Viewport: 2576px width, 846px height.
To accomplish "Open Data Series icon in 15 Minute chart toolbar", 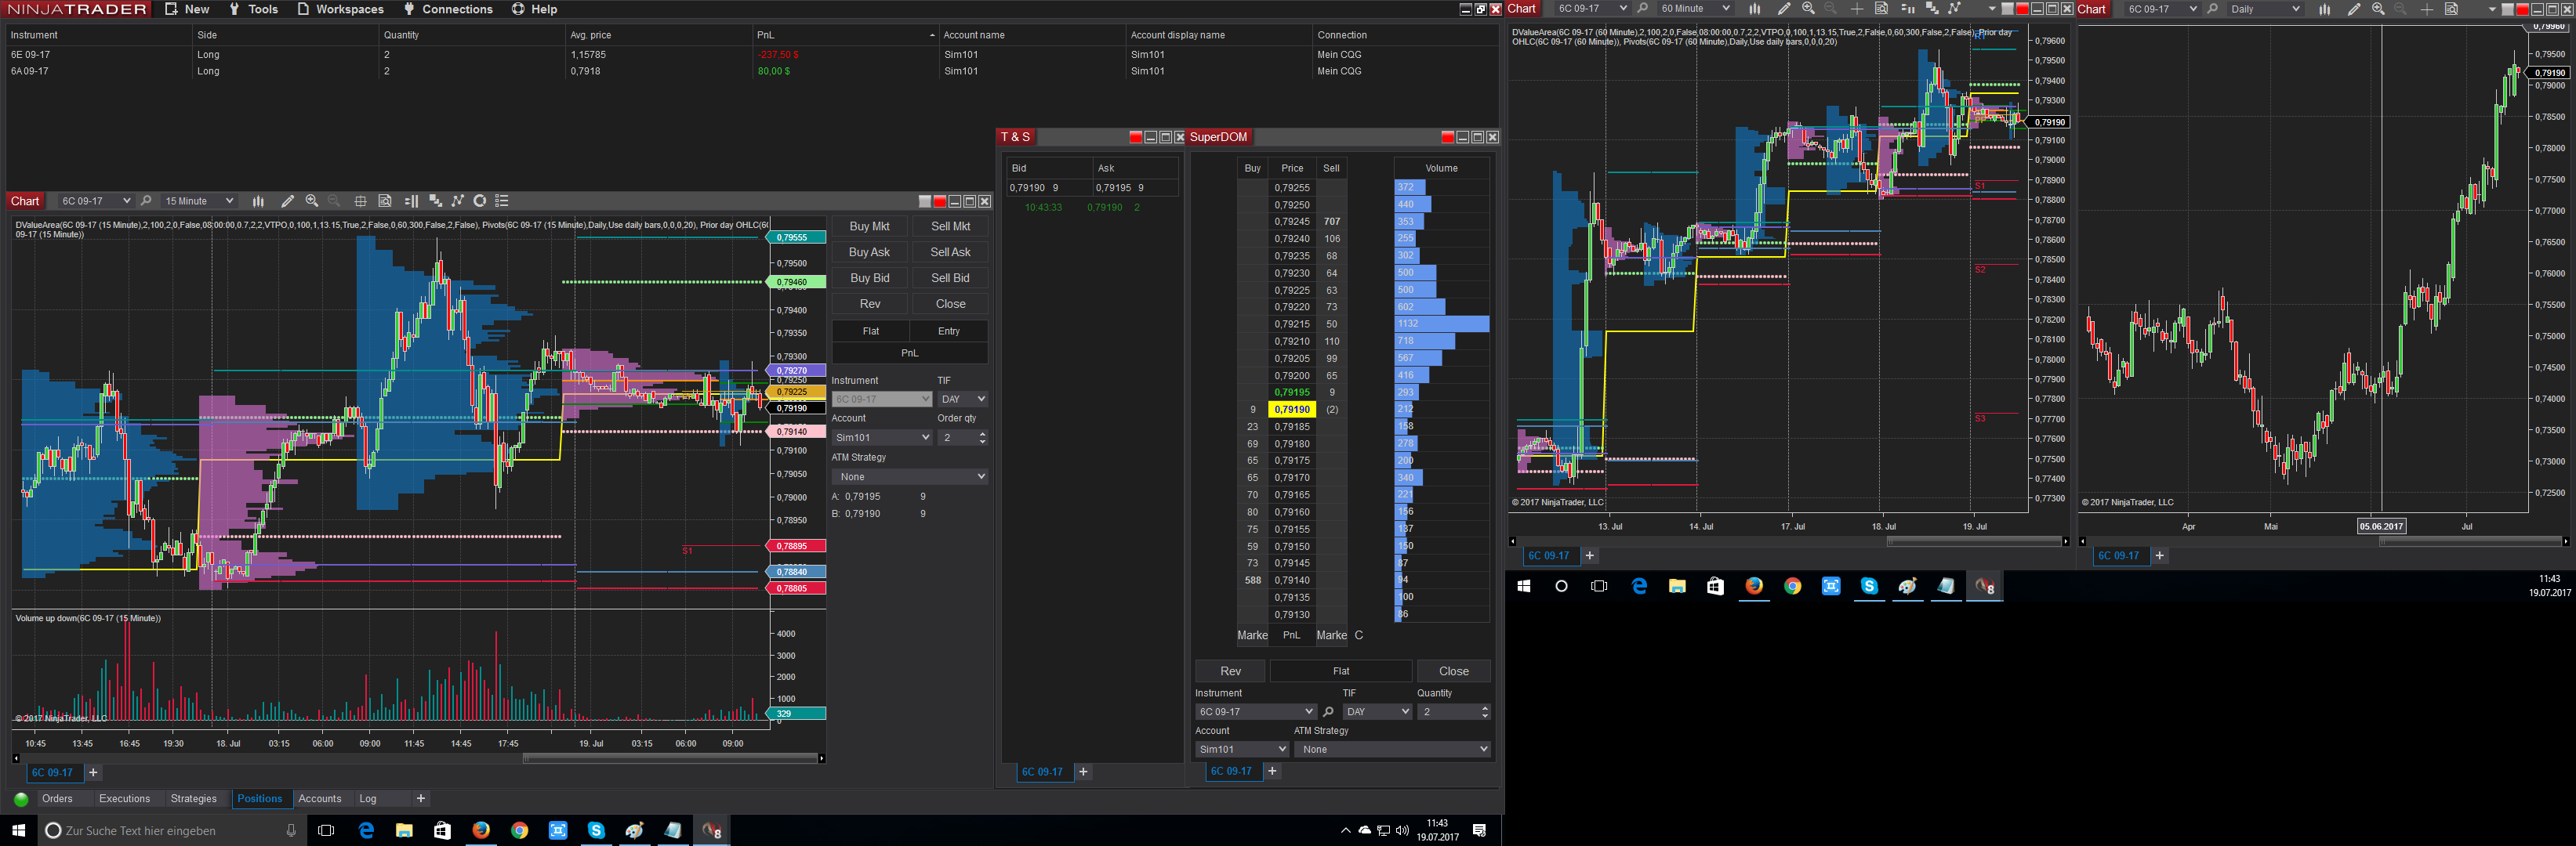I will click(435, 201).
